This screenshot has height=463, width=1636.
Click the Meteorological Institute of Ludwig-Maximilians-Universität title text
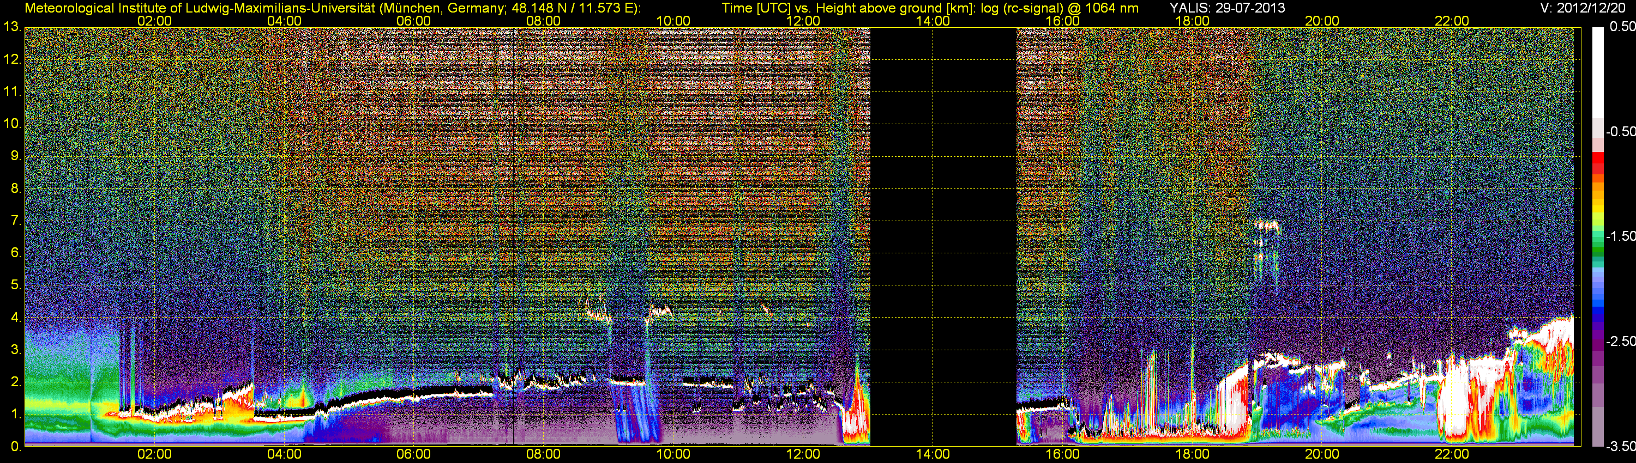tap(332, 8)
